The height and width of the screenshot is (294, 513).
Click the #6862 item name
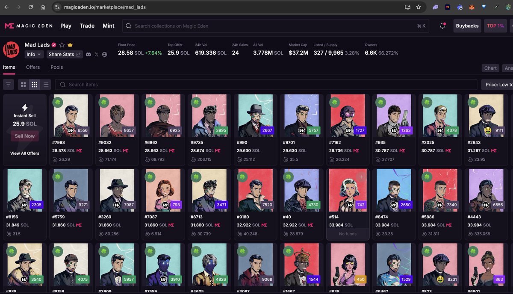point(152,143)
